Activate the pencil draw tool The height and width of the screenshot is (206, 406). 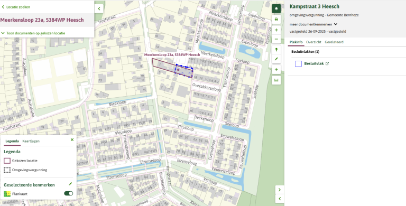coord(276,59)
